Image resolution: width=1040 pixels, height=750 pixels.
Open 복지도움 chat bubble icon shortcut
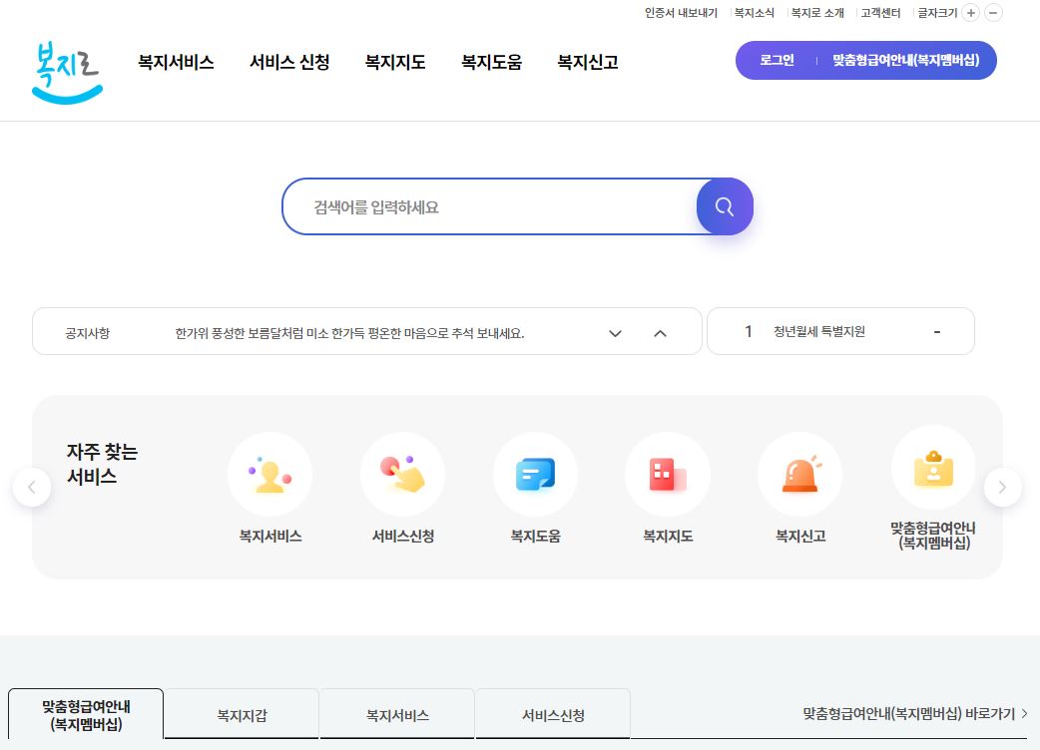[535, 475]
